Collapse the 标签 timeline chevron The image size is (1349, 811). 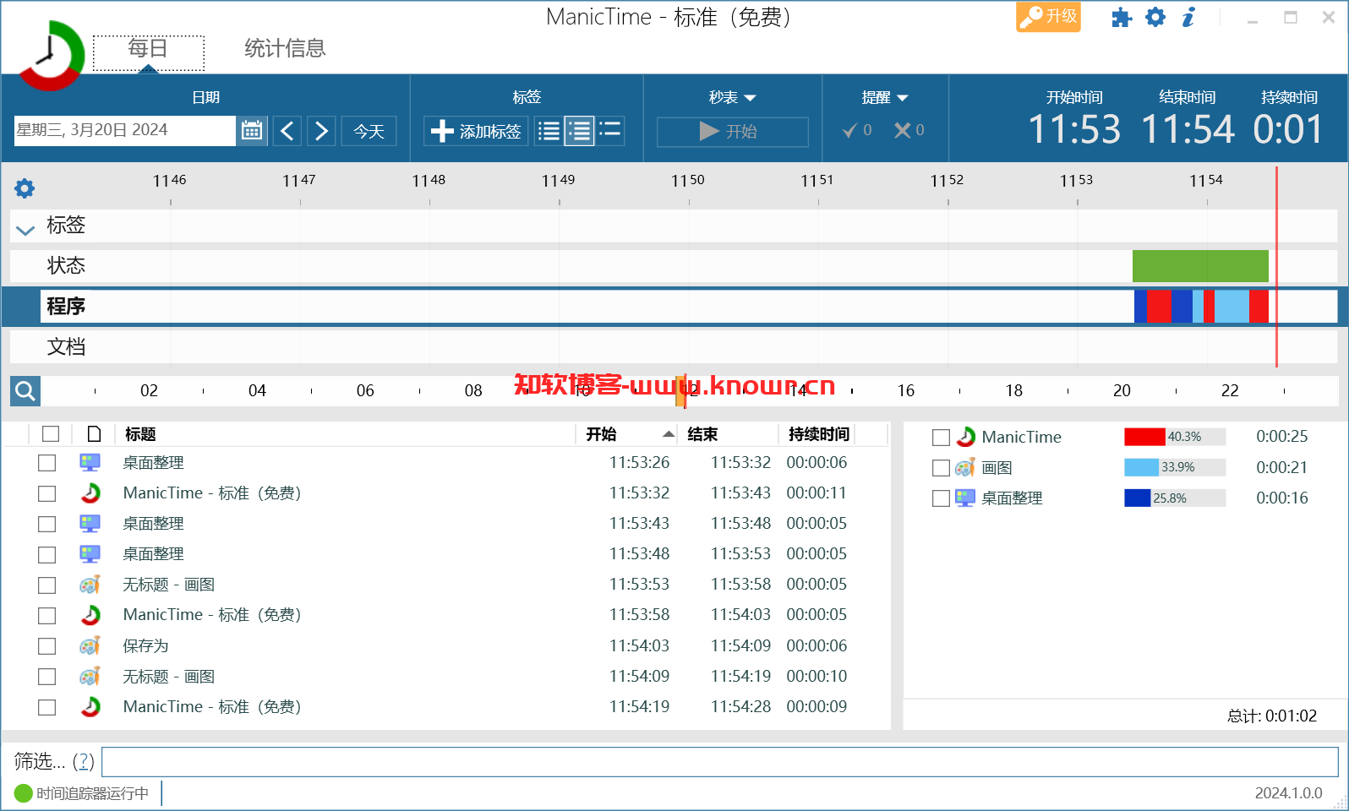25,229
